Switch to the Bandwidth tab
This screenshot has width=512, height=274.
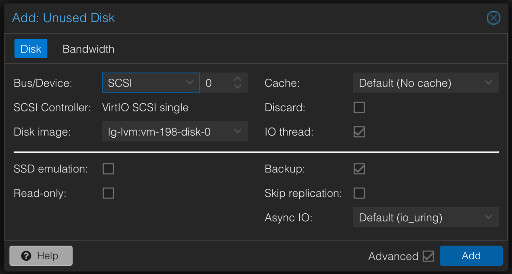88,49
